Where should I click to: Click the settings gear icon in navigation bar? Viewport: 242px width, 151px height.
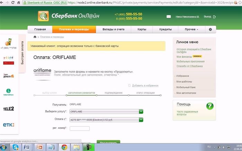[x=210, y=29]
